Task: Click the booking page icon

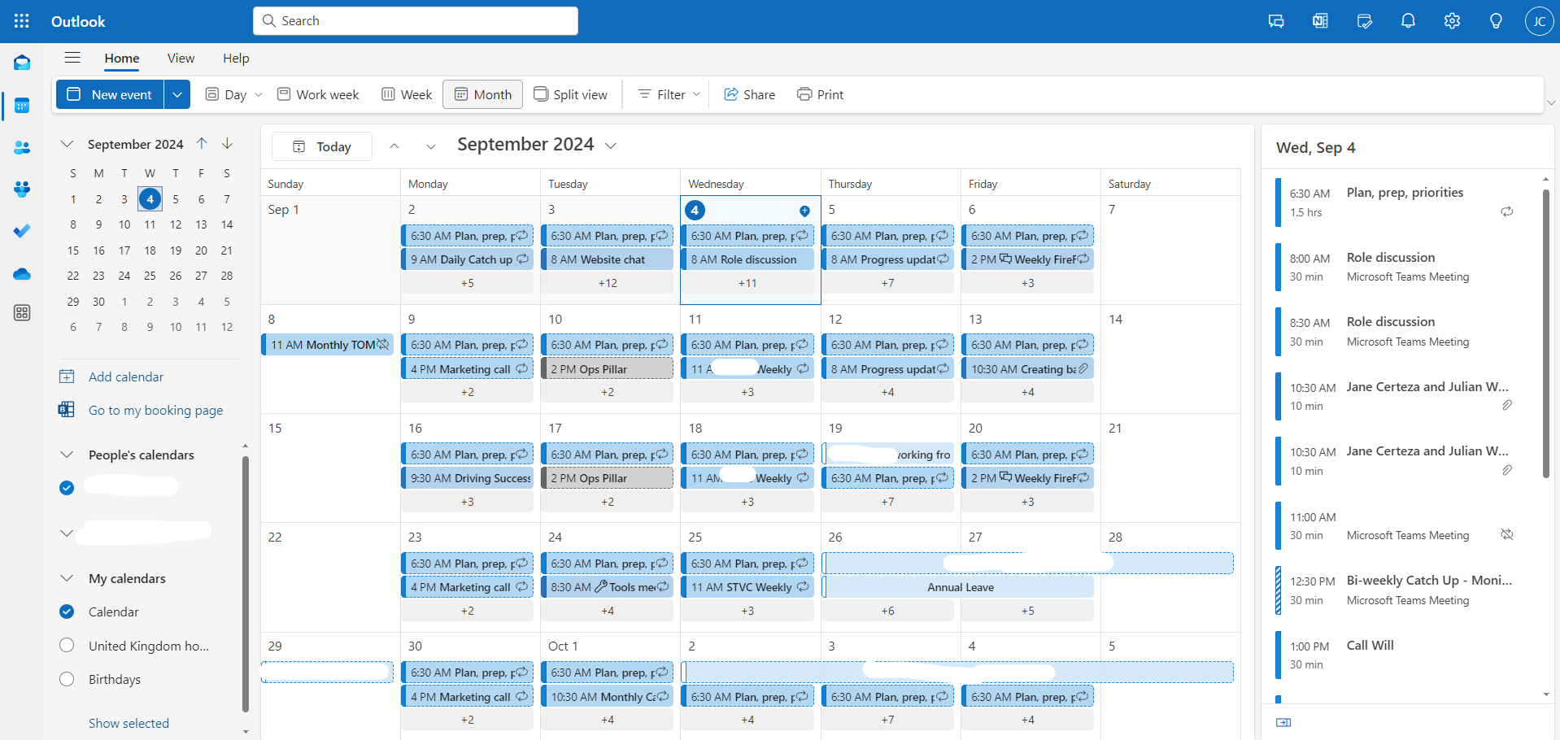Action: [67, 410]
